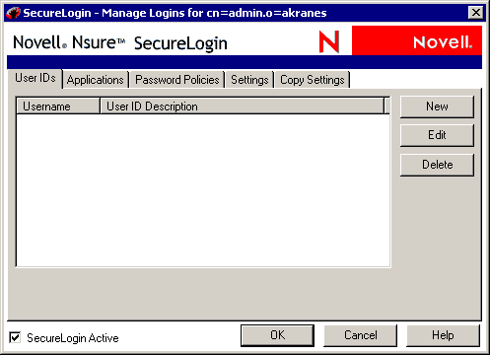The width and height of the screenshot is (490, 355).
Task: Close the SecureLogin dialog window
Action: tap(475, 13)
